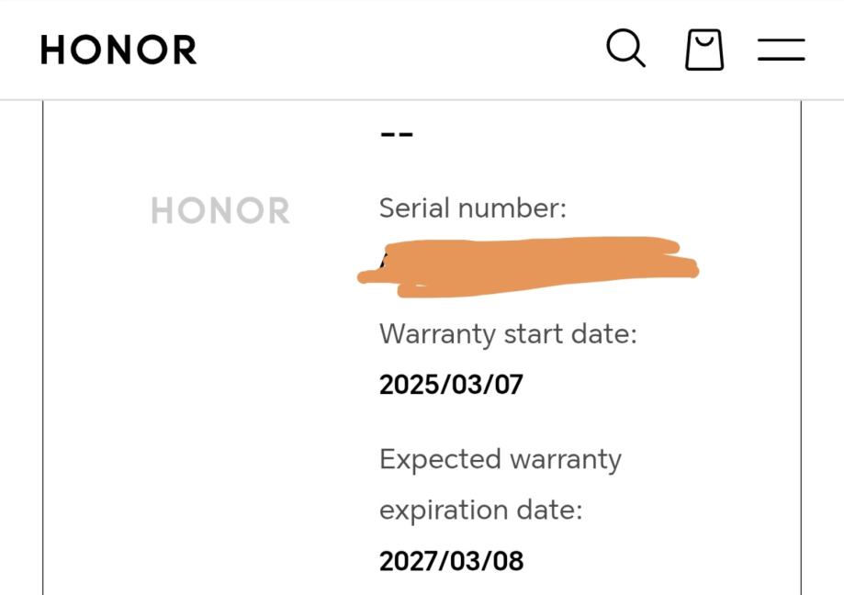Select the warranty start date 2025/03/07
The height and width of the screenshot is (595, 844).
[451, 384]
